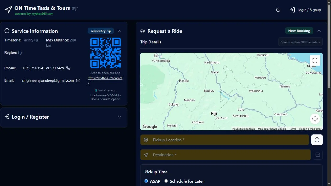The height and width of the screenshot is (186, 331).
Task: Open map Keyboard shortcuts
Action: pos(243,129)
